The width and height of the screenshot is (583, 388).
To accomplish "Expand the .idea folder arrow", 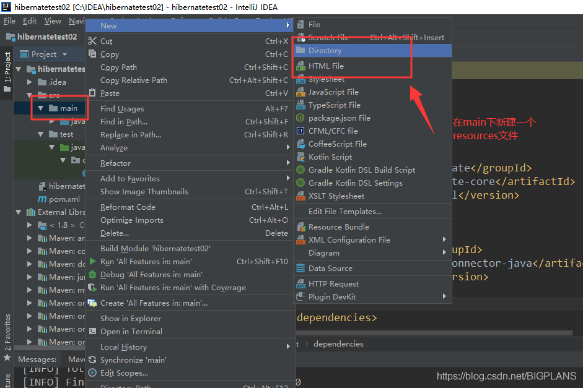I will pos(30,82).
